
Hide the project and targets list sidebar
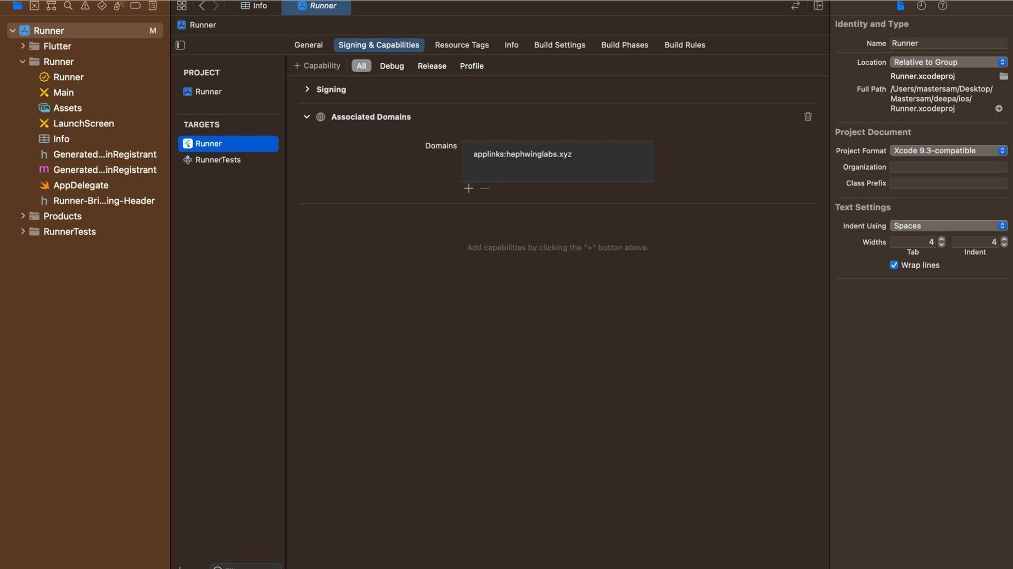click(x=180, y=45)
